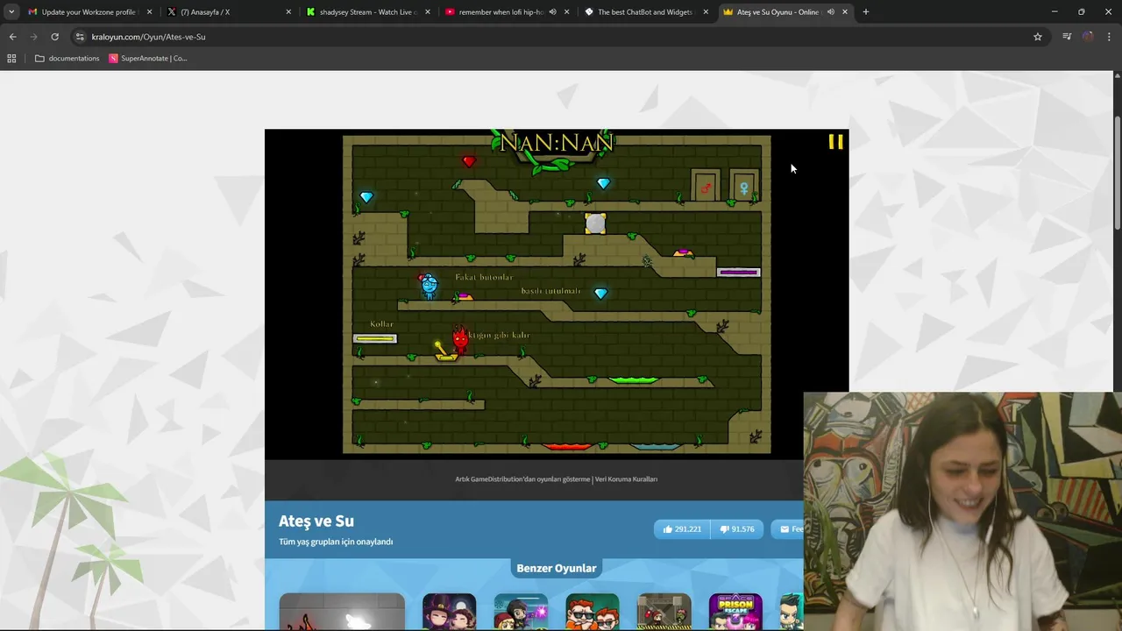Viewport: 1122px width, 631px height.
Task: Click the Watergirl exit door
Action: 744,186
